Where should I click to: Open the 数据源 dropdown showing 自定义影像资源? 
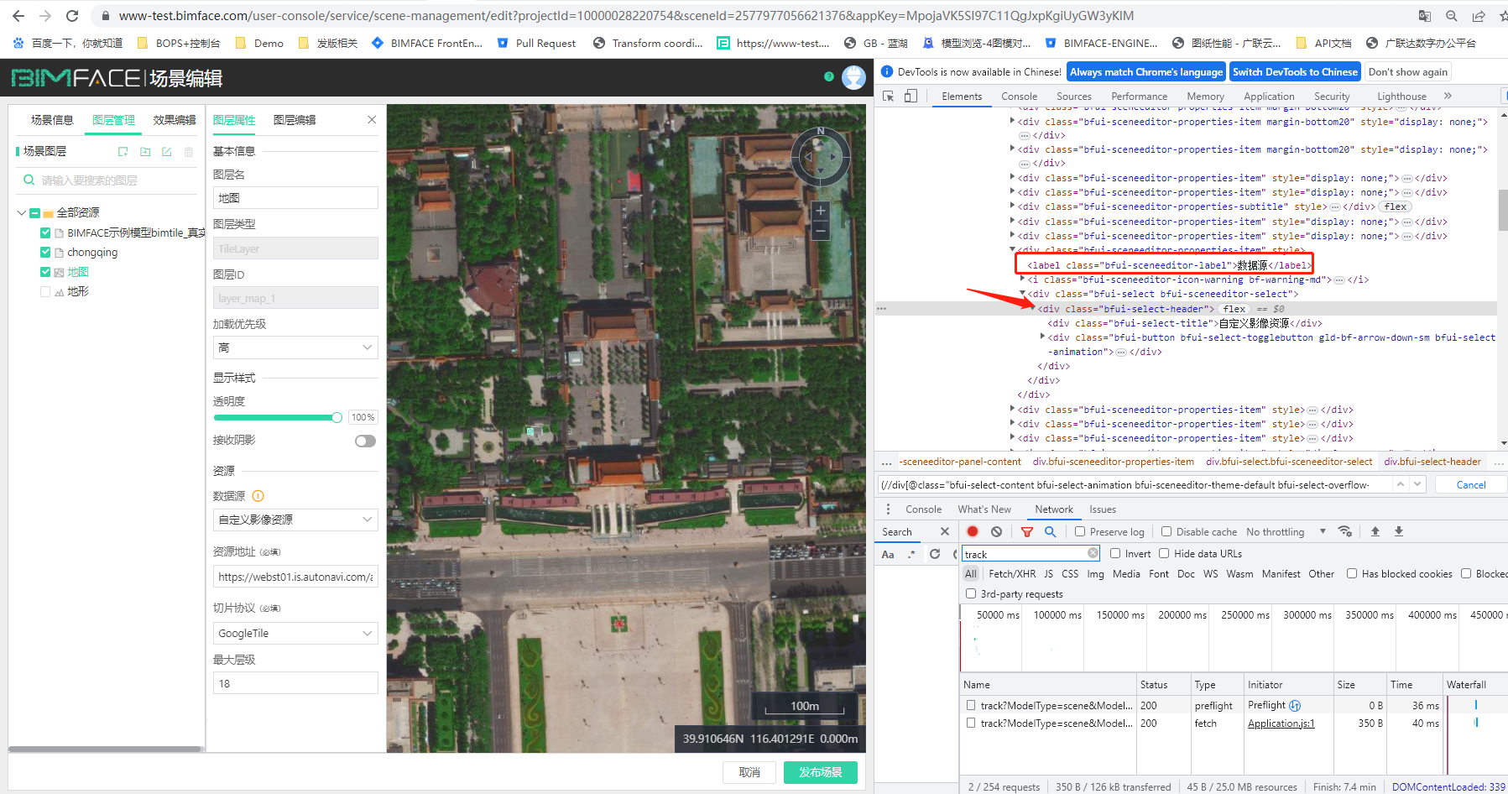click(x=295, y=520)
